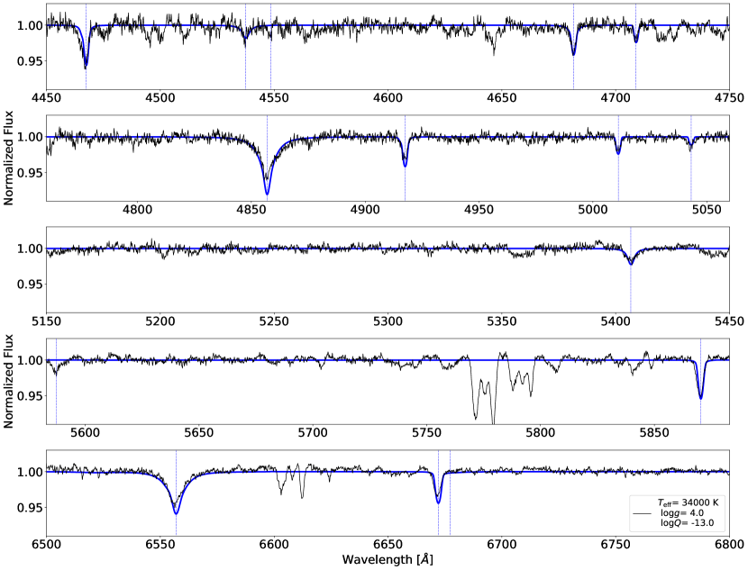Select the 5050 tick label
Image resolution: width=748 pixels, height=570 pixels.
707,209
